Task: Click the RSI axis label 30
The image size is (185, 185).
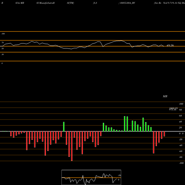Action: pyautogui.click(x=3, y=54)
